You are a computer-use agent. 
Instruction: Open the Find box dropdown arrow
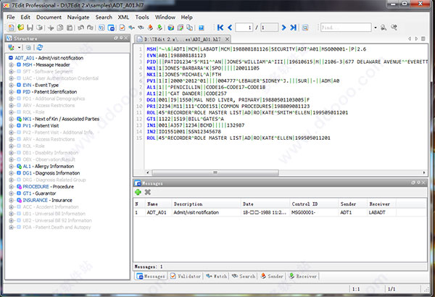(376, 28)
